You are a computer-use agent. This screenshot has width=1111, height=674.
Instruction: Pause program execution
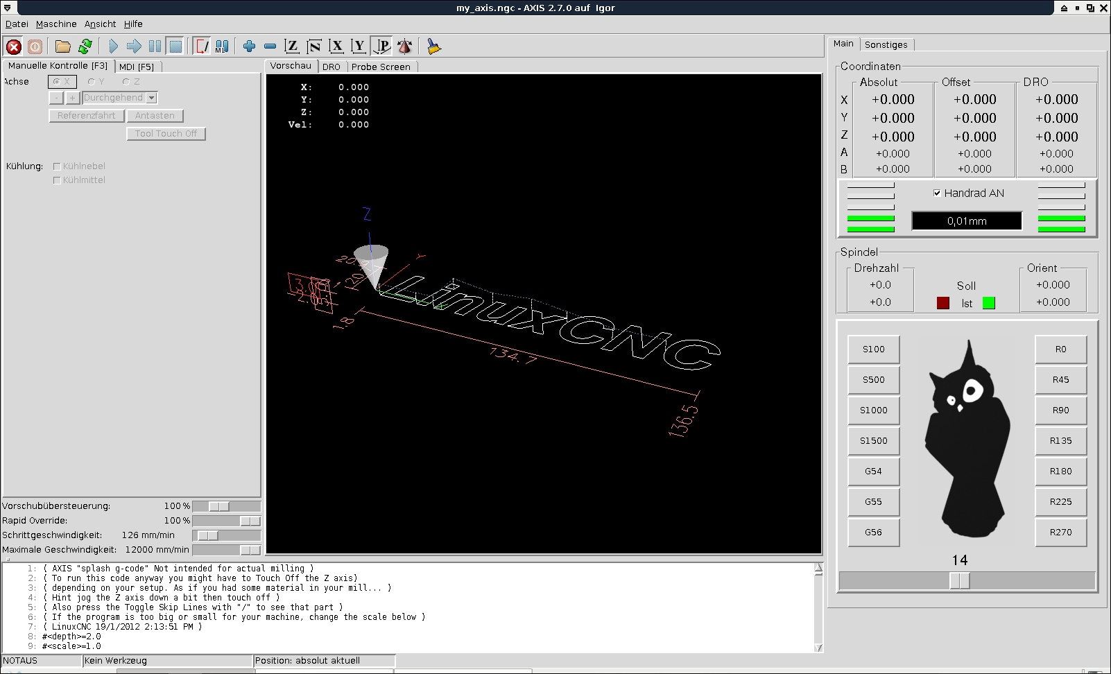(x=155, y=46)
